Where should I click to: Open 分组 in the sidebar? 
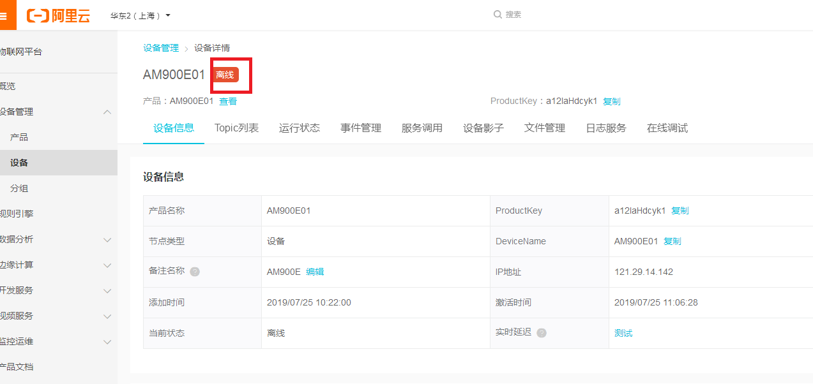point(19,188)
